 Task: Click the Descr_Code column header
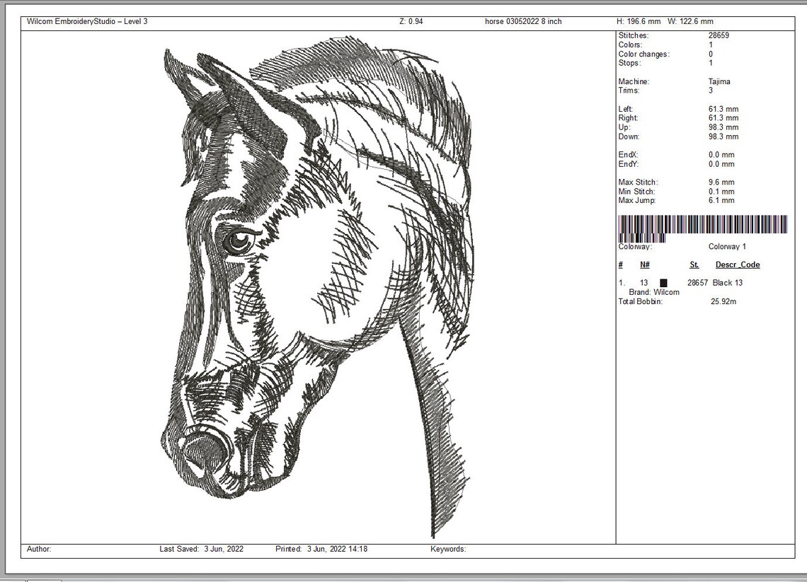click(738, 264)
